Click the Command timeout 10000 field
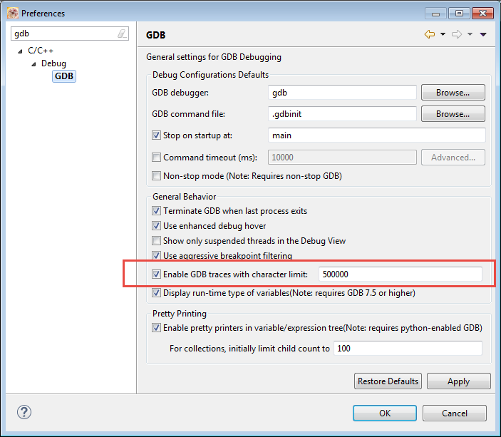The height and width of the screenshot is (437, 501). point(342,158)
